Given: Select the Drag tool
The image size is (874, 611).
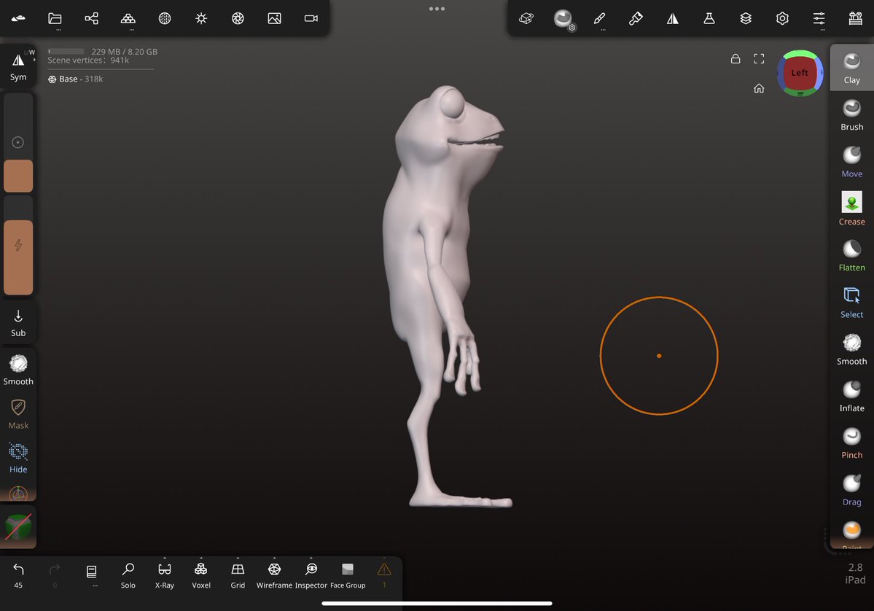Looking at the screenshot, I should 851,490.
